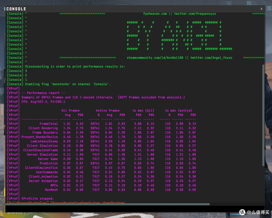This screenshot has height=218, width=272.
Task: Click the Client Simulation row label
Action: click(42, 146)
